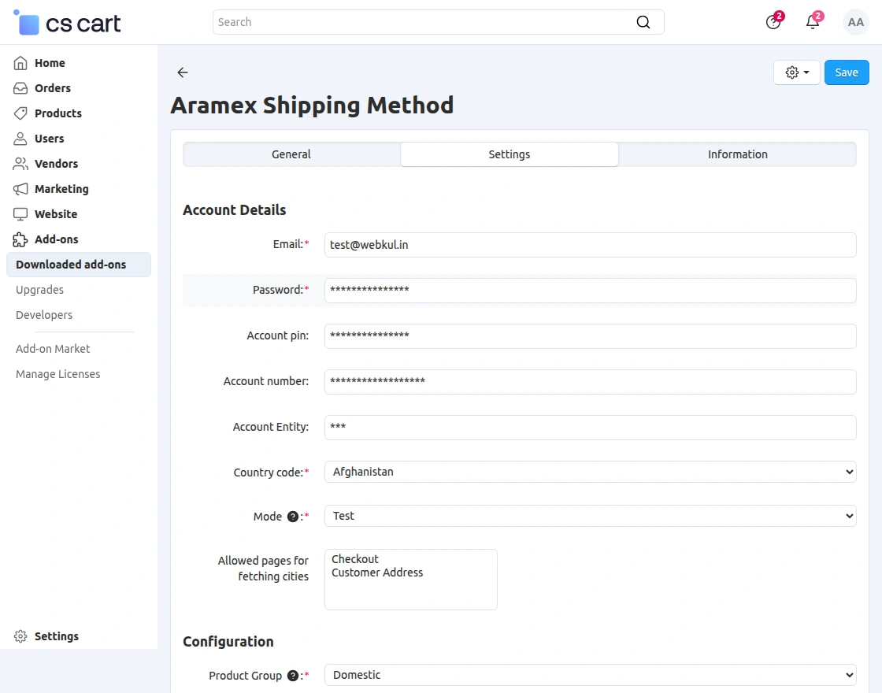Click the Settings gear icon in sidebar
Viewport: 882px width, 693px height.
pos(20,636)
